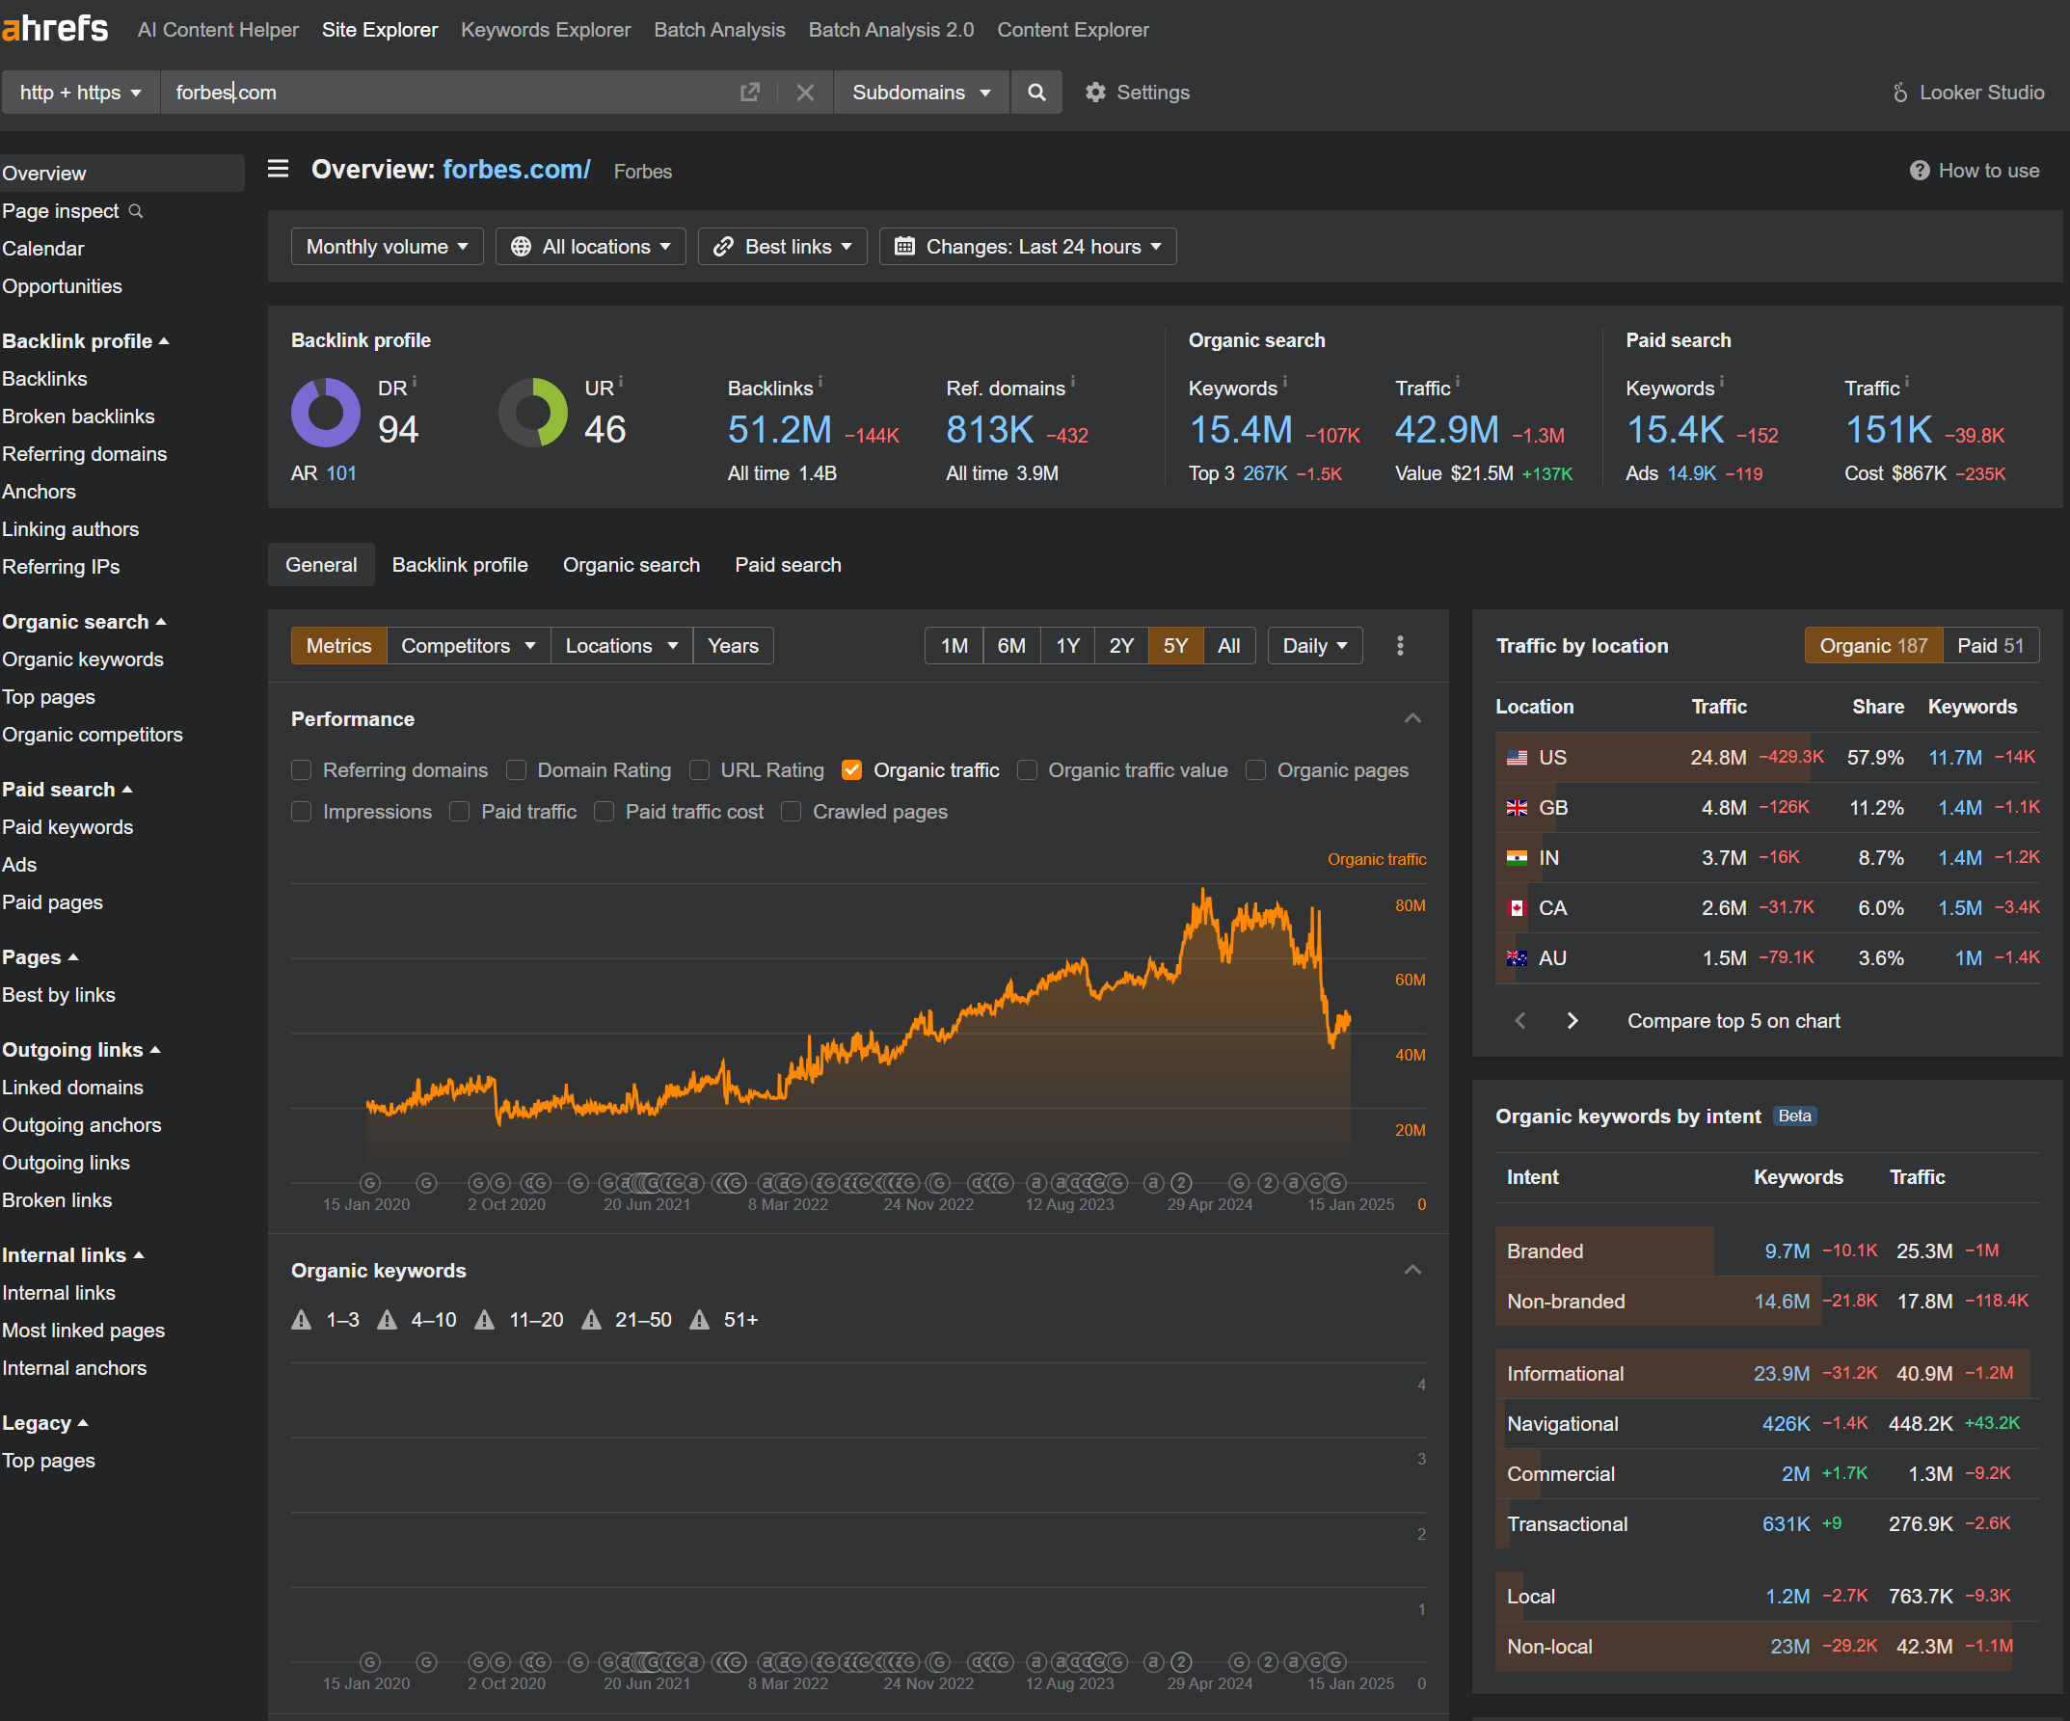Open the URL in new tab icon
The height and width of the screenshot is (1721, 2070).
750,92
